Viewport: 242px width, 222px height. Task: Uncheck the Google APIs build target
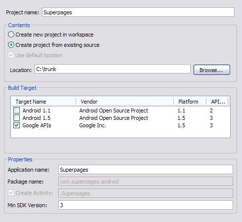pyautogui.click(x=17, y=125)
